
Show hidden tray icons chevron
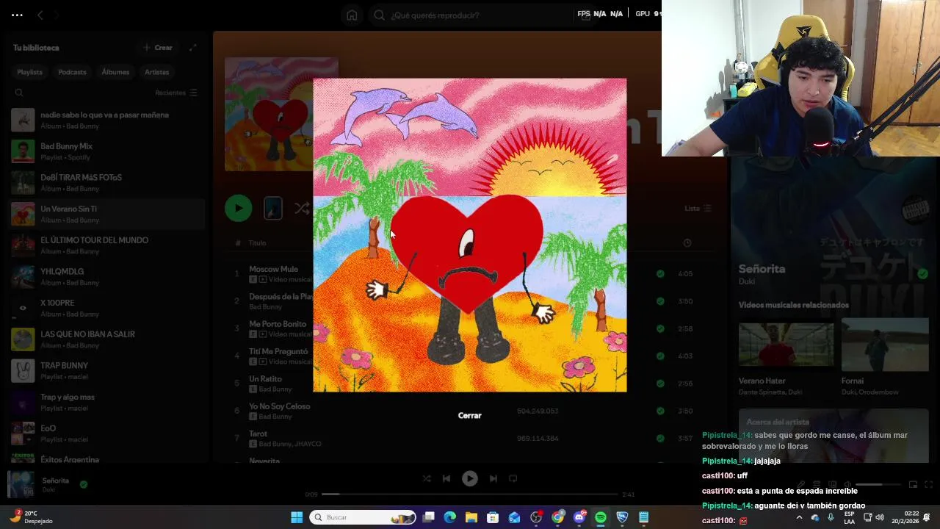(799, 517)
